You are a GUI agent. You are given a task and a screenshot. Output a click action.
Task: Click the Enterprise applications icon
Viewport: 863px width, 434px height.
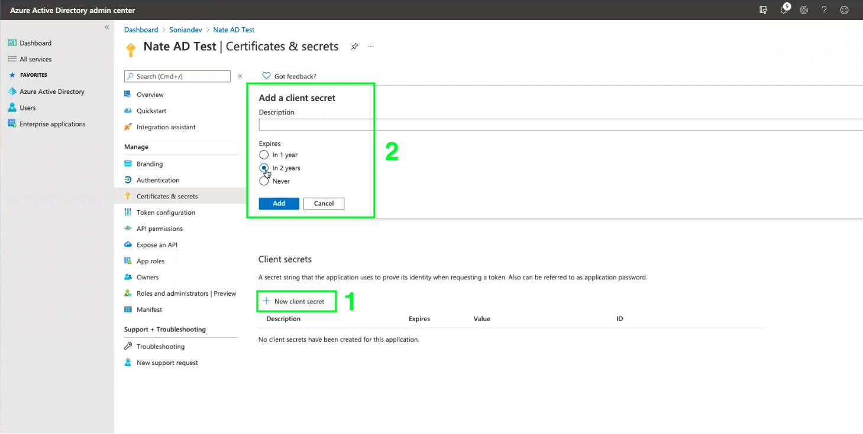pos(12,124)
